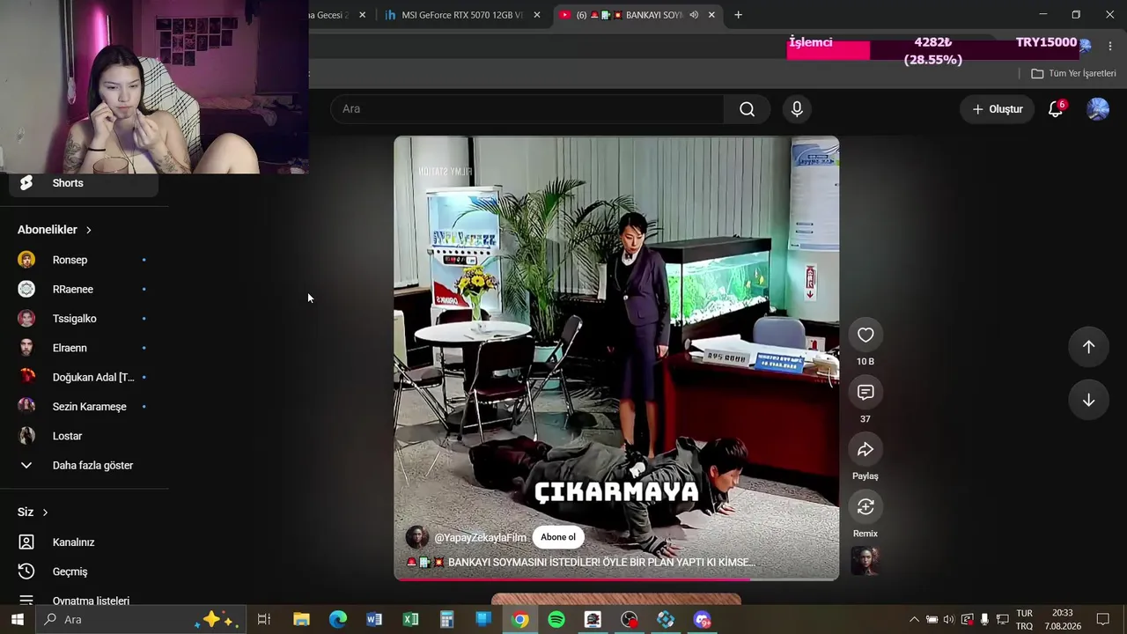Mute the YouTube tab via its speaker icon
This screenshot has width=1127, height=634.
pos(694,15)
